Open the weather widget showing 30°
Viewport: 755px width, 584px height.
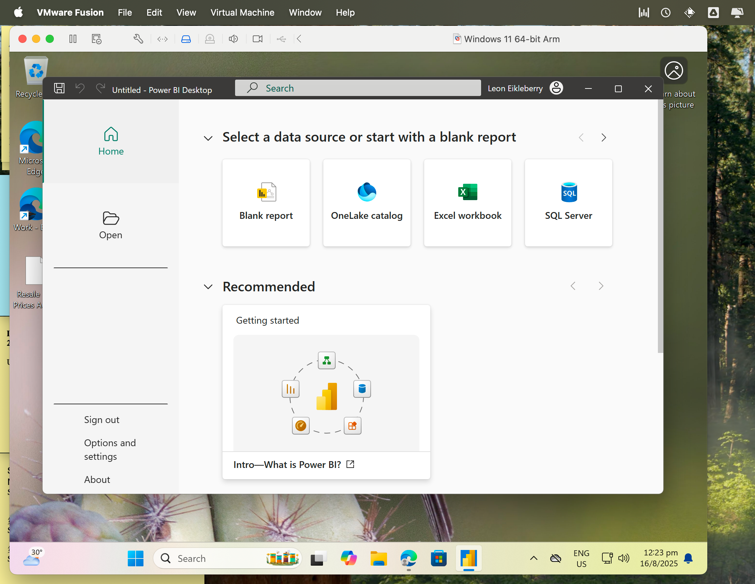33,557
